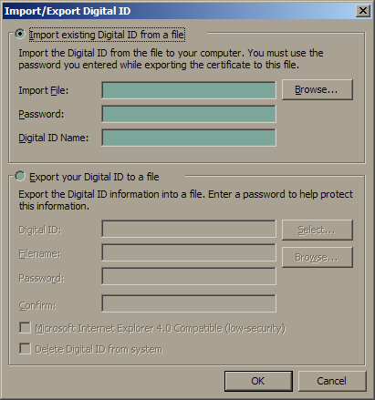Click the Cancel button

coord(332,381)
